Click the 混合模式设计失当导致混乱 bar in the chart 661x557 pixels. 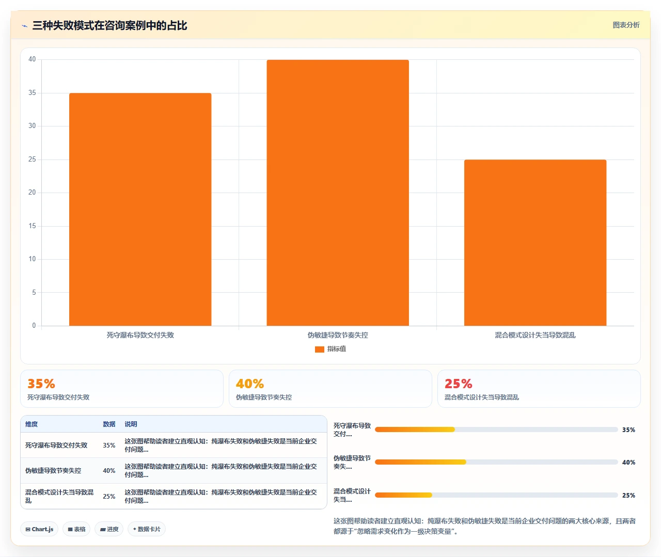(535, 243)
